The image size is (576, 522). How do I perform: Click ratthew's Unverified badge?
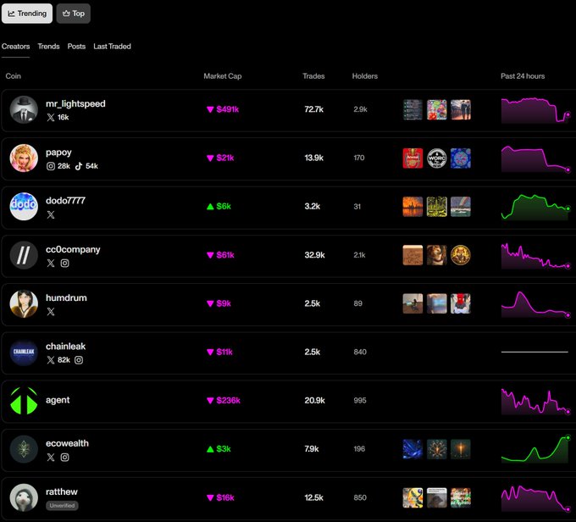tap(62, 506)
